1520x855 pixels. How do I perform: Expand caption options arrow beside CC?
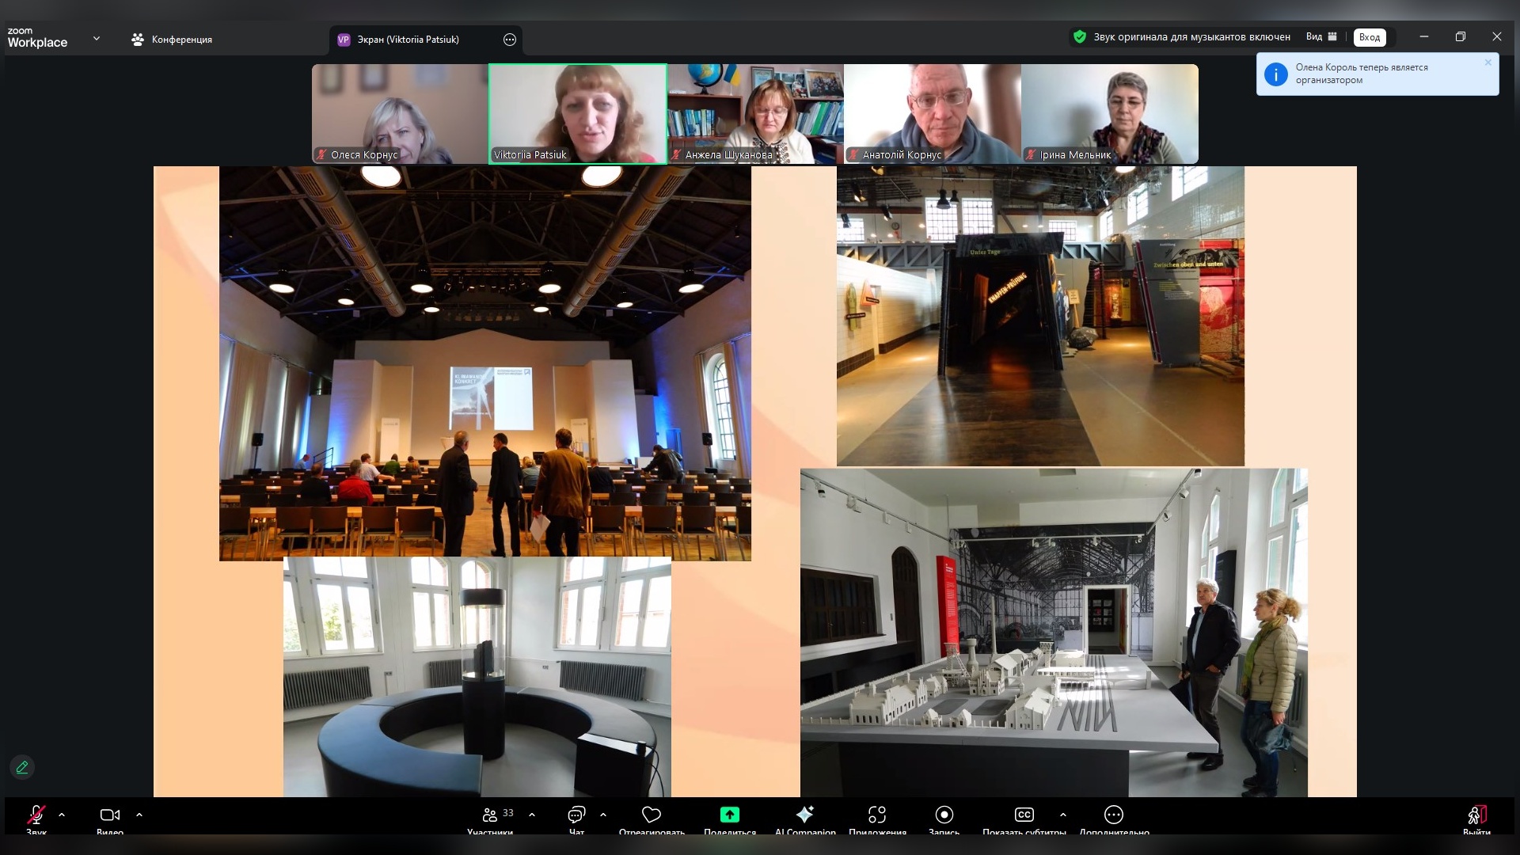[x=1062, y=815]
